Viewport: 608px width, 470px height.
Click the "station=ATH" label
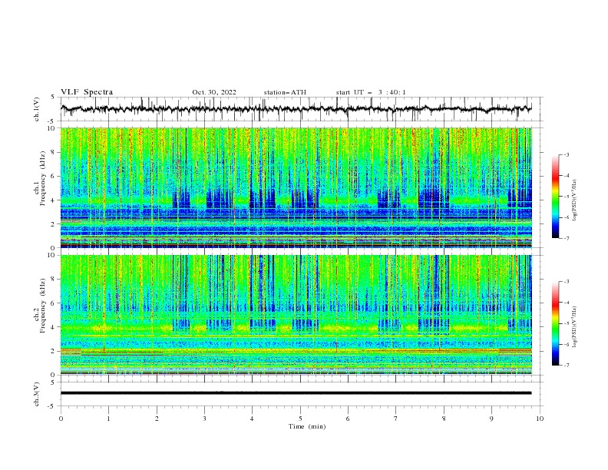[285, 92]
